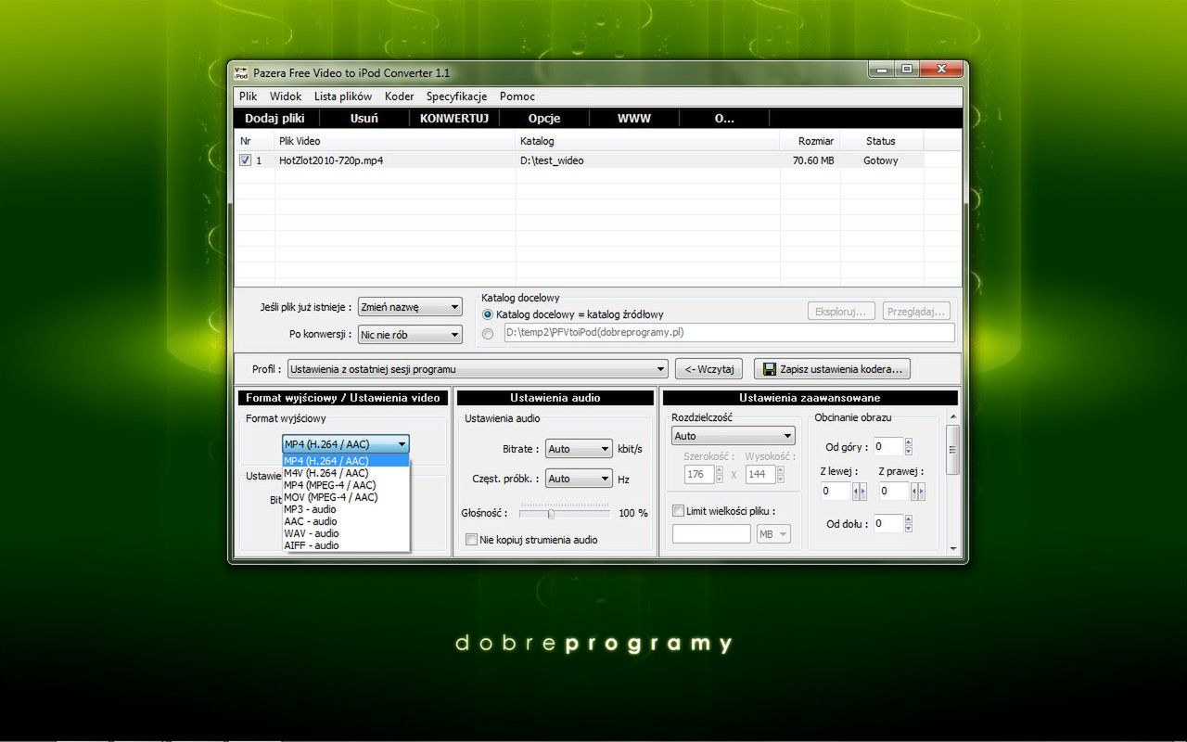The width and height of the screenshot is (1187, 742).
Task: Open the Zmień nazwę dropdown
Action: click(410, 307)
